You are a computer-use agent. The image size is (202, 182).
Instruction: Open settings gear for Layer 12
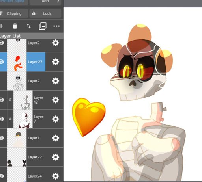tap(56, 100)
